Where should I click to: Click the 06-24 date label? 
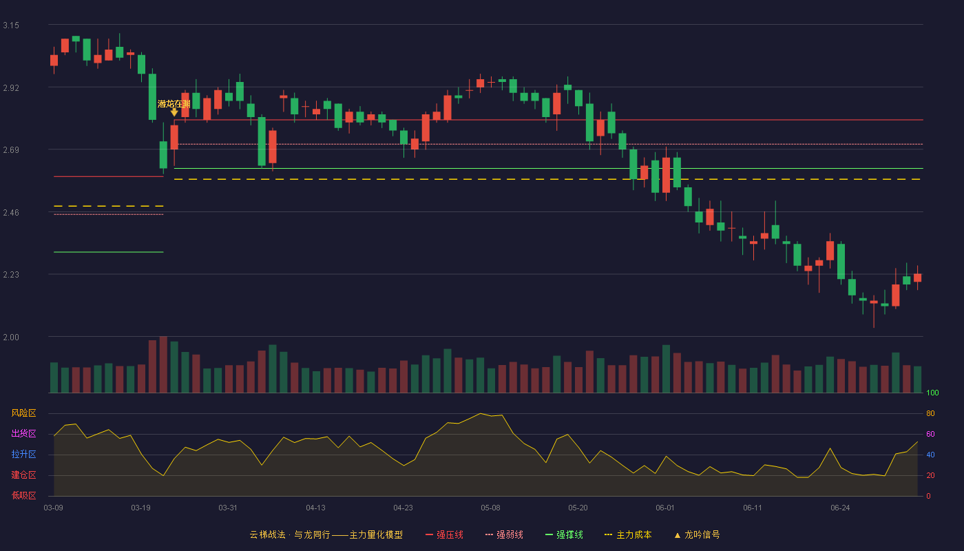(840, 508)
